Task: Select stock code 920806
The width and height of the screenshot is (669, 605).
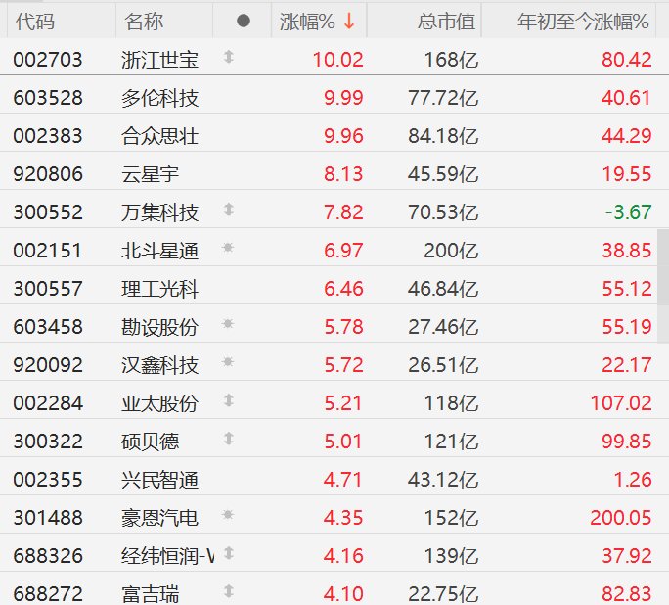Action: point(48,174)
